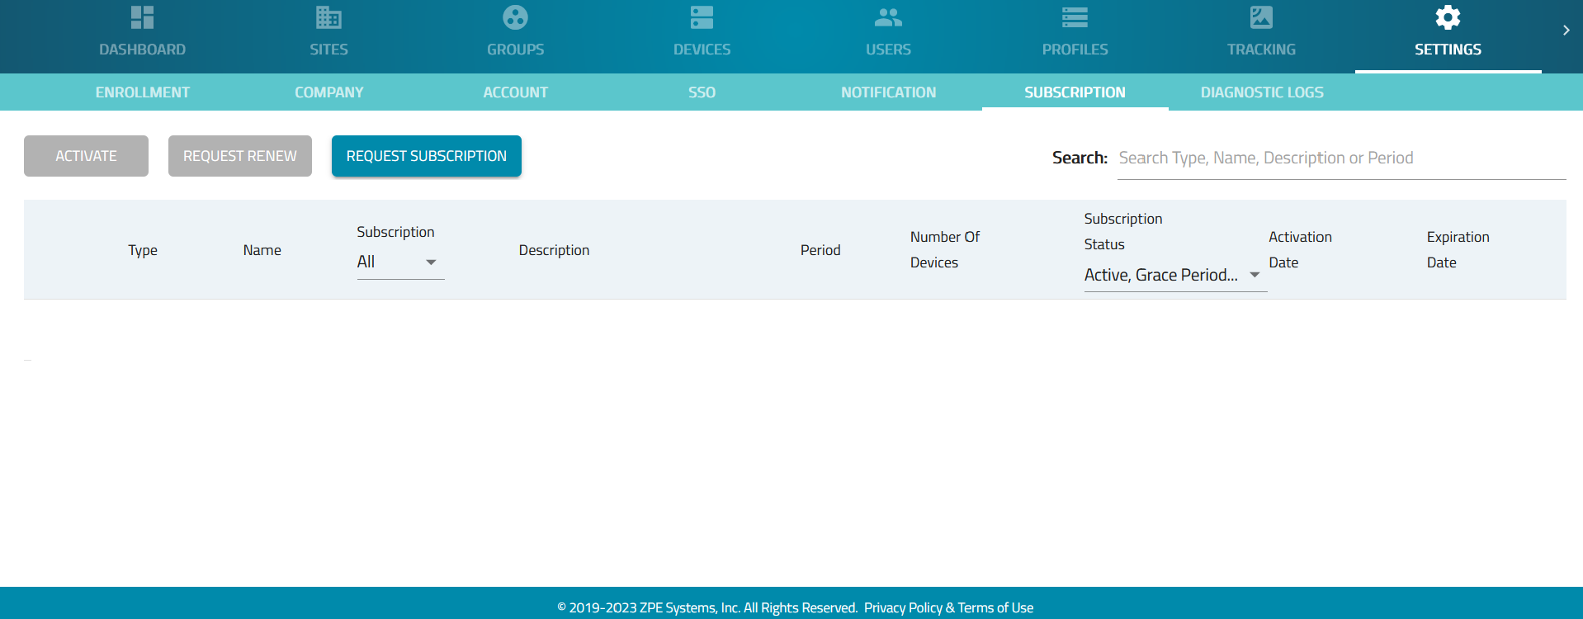Click the right chevron arrow in top nav
The height and width of the screenshot is (619, 1583).
coord(1566,31)
